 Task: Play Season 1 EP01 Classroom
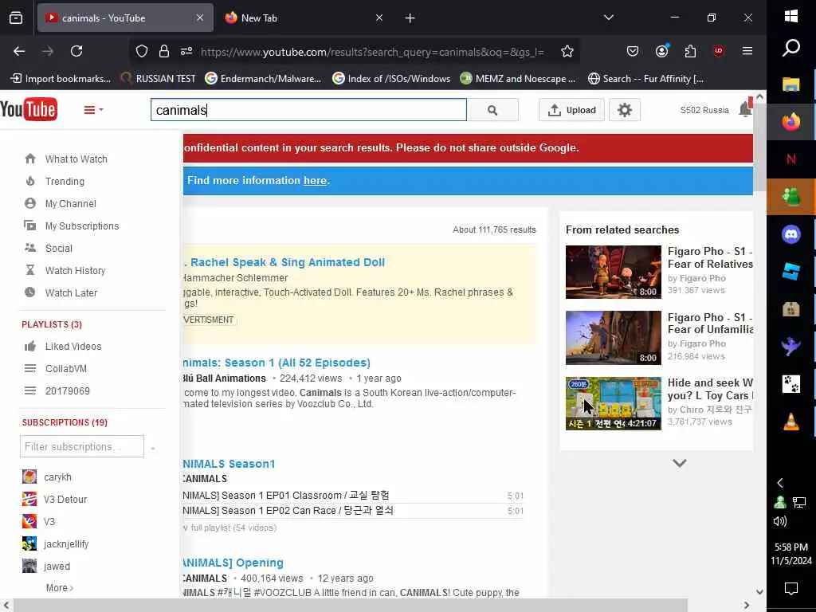[286, 496]
